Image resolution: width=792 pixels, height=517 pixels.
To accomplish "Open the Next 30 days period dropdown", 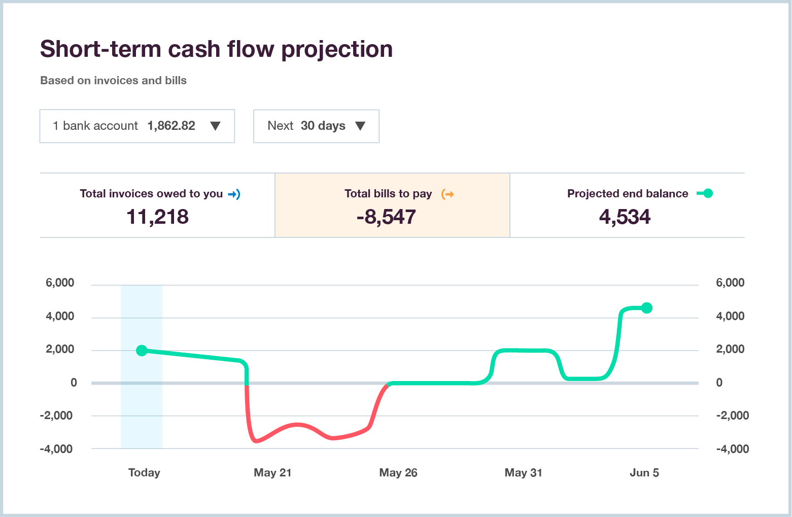I will (x=316, y=126).
